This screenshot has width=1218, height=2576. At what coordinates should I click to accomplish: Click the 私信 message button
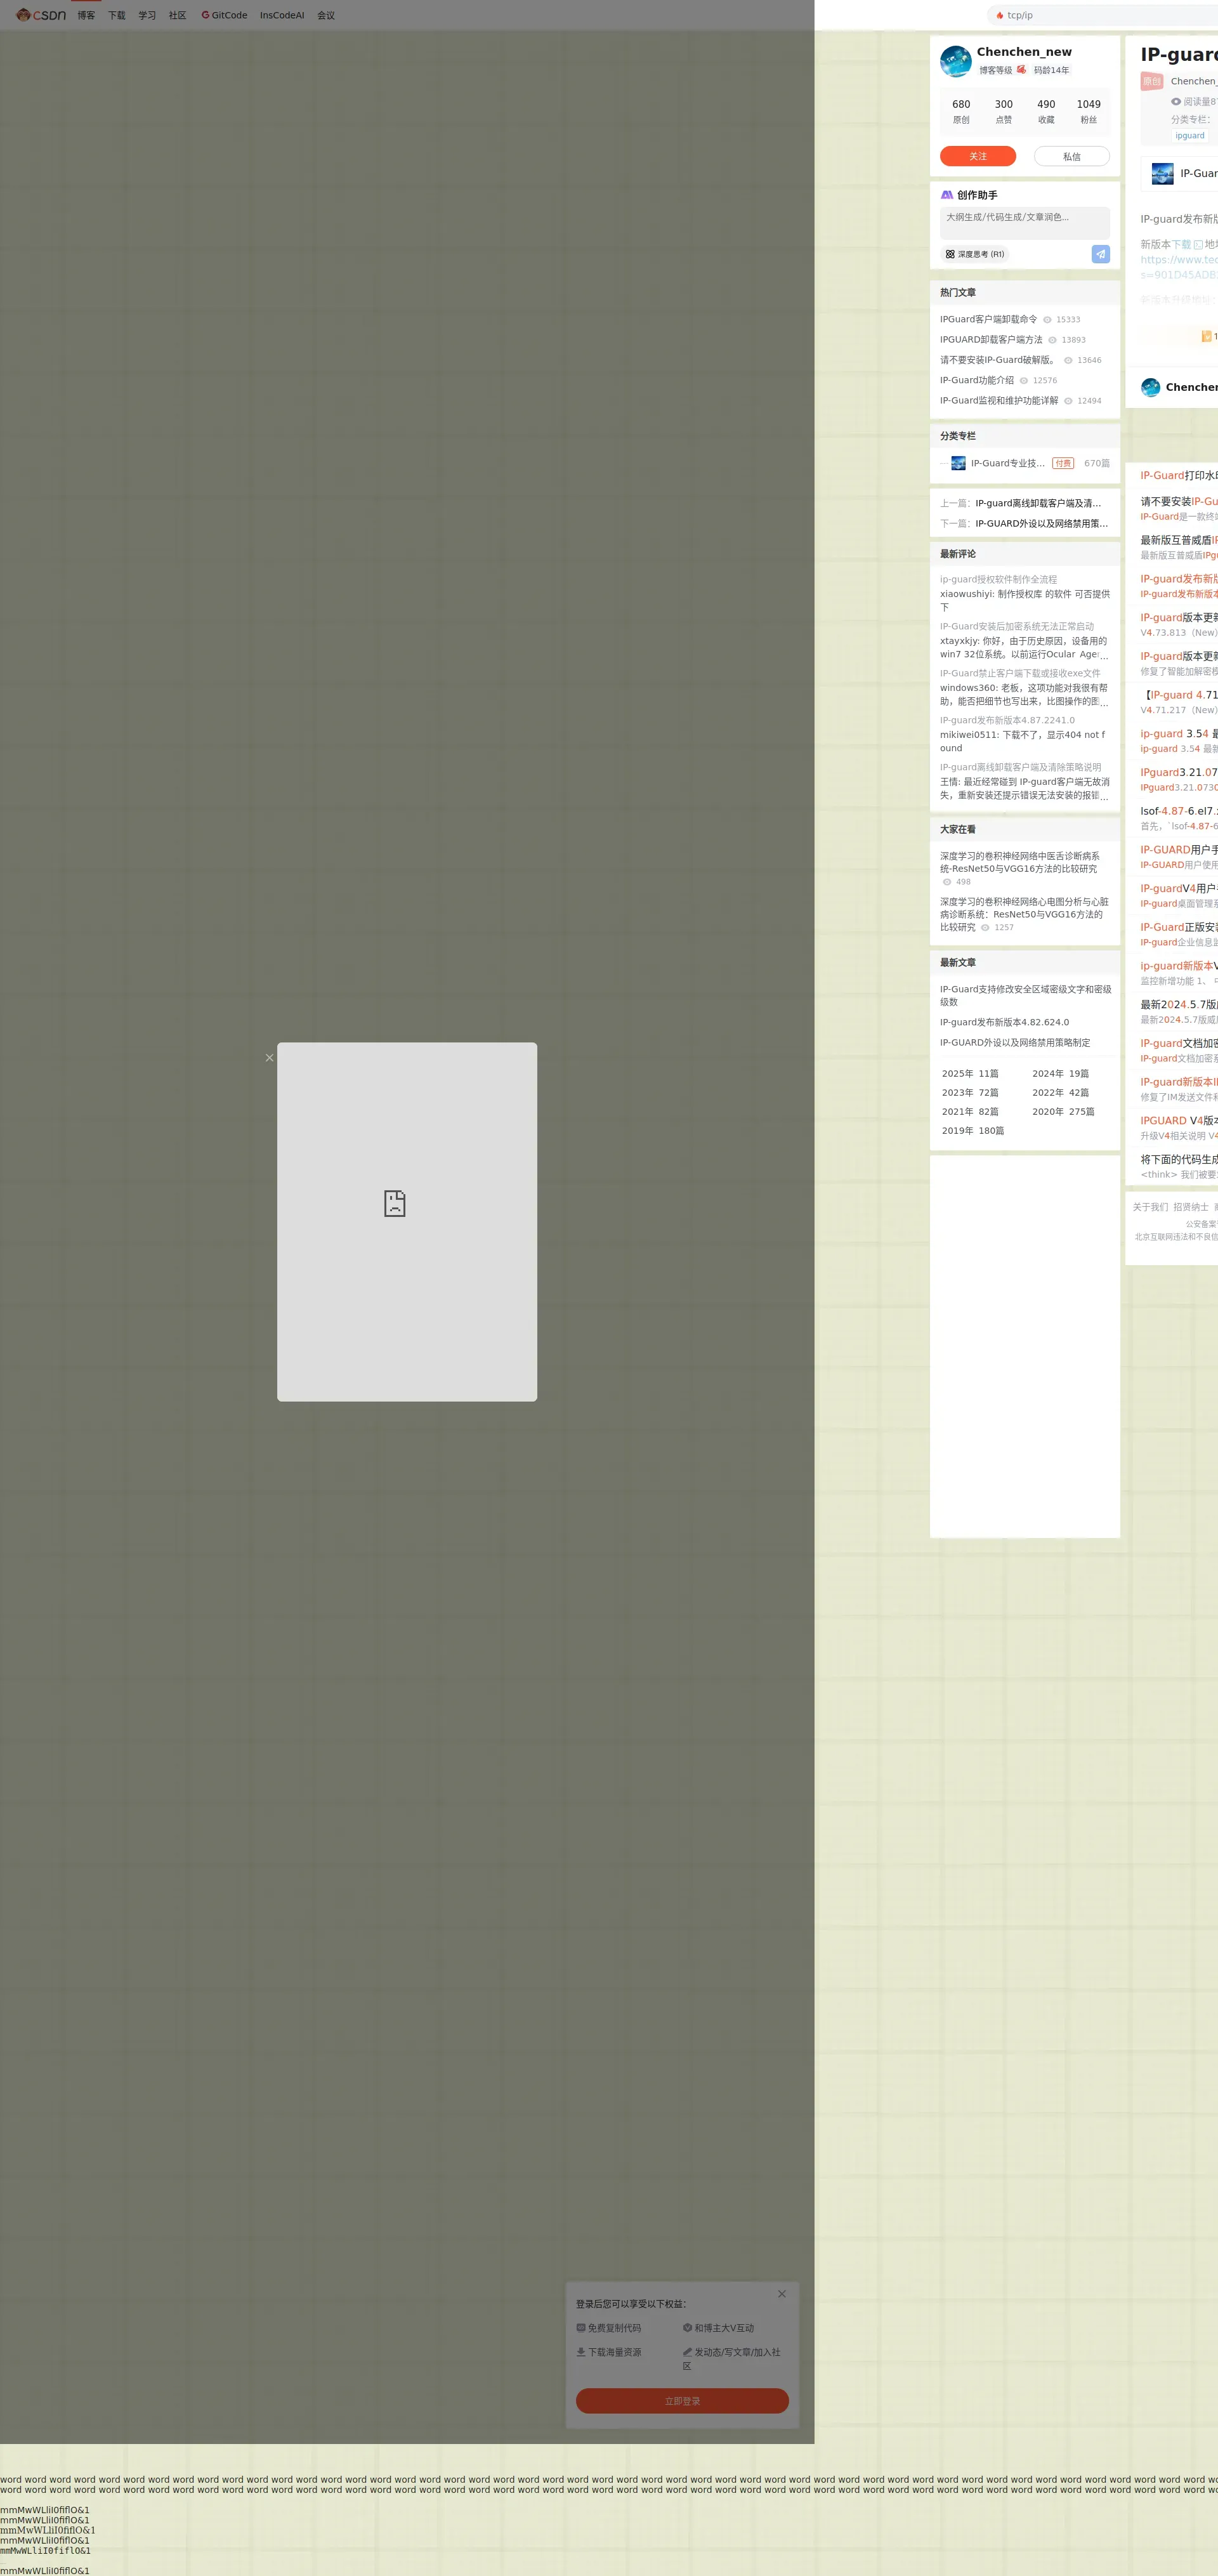click(1071, 156)
